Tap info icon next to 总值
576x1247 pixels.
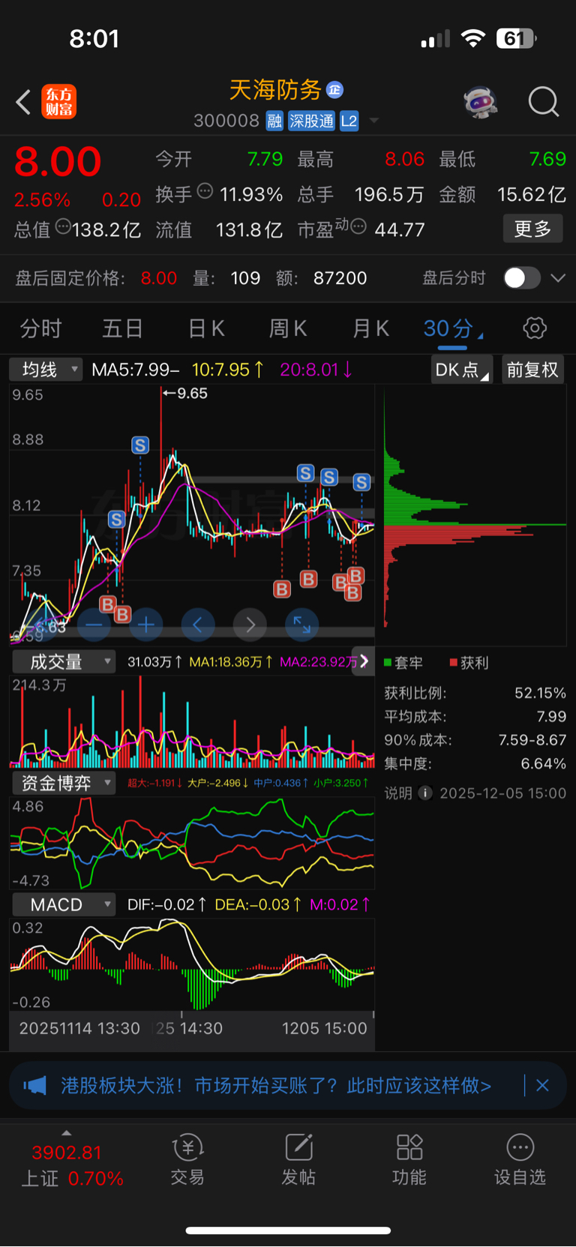tap(63, 226)
